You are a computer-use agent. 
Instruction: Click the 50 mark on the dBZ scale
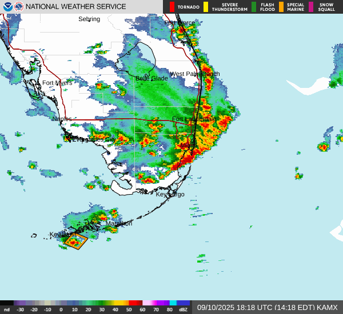pos(130,309)
